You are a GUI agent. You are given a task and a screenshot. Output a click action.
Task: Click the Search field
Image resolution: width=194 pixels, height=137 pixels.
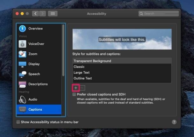(x=159, y=14)
